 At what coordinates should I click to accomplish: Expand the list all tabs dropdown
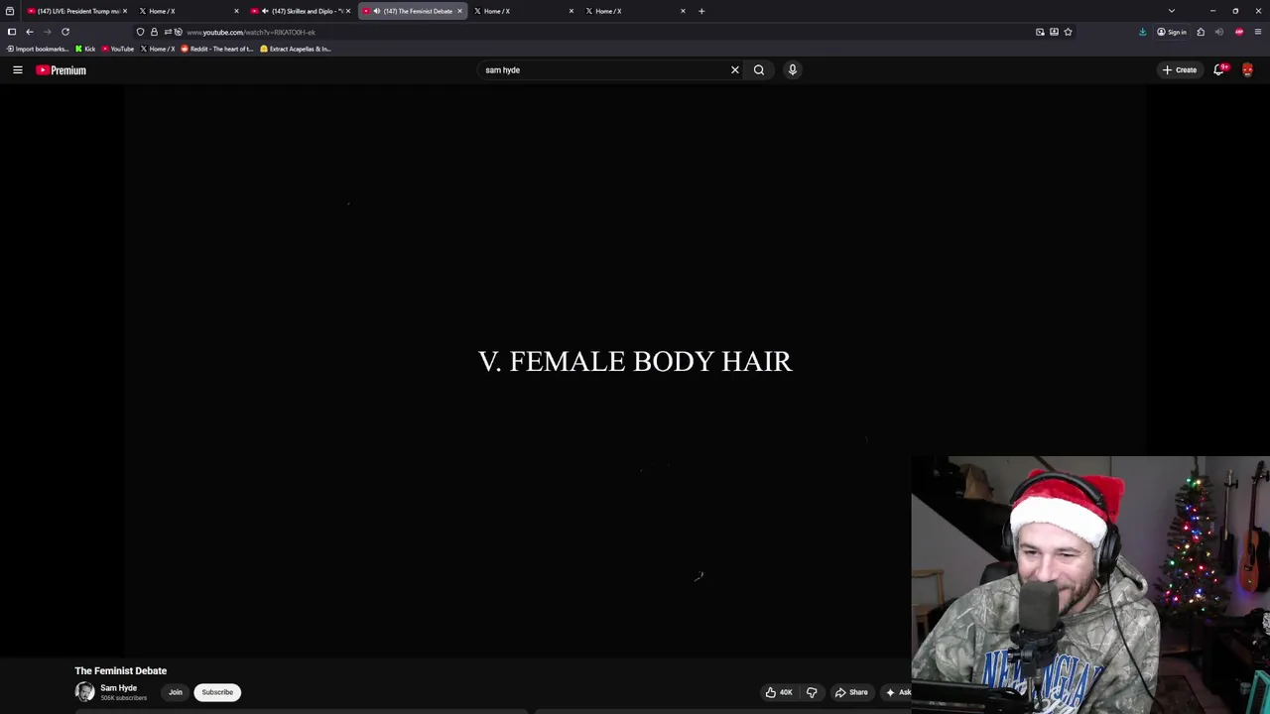point(1172,11)
